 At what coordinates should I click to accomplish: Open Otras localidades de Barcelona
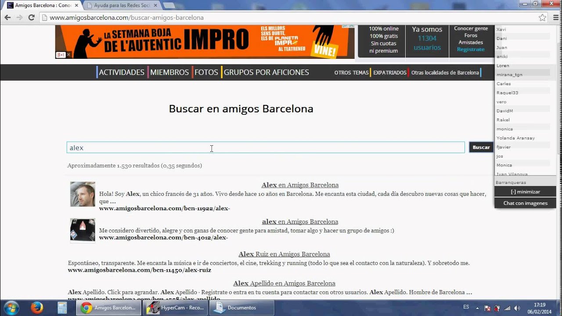coord(445,73)
